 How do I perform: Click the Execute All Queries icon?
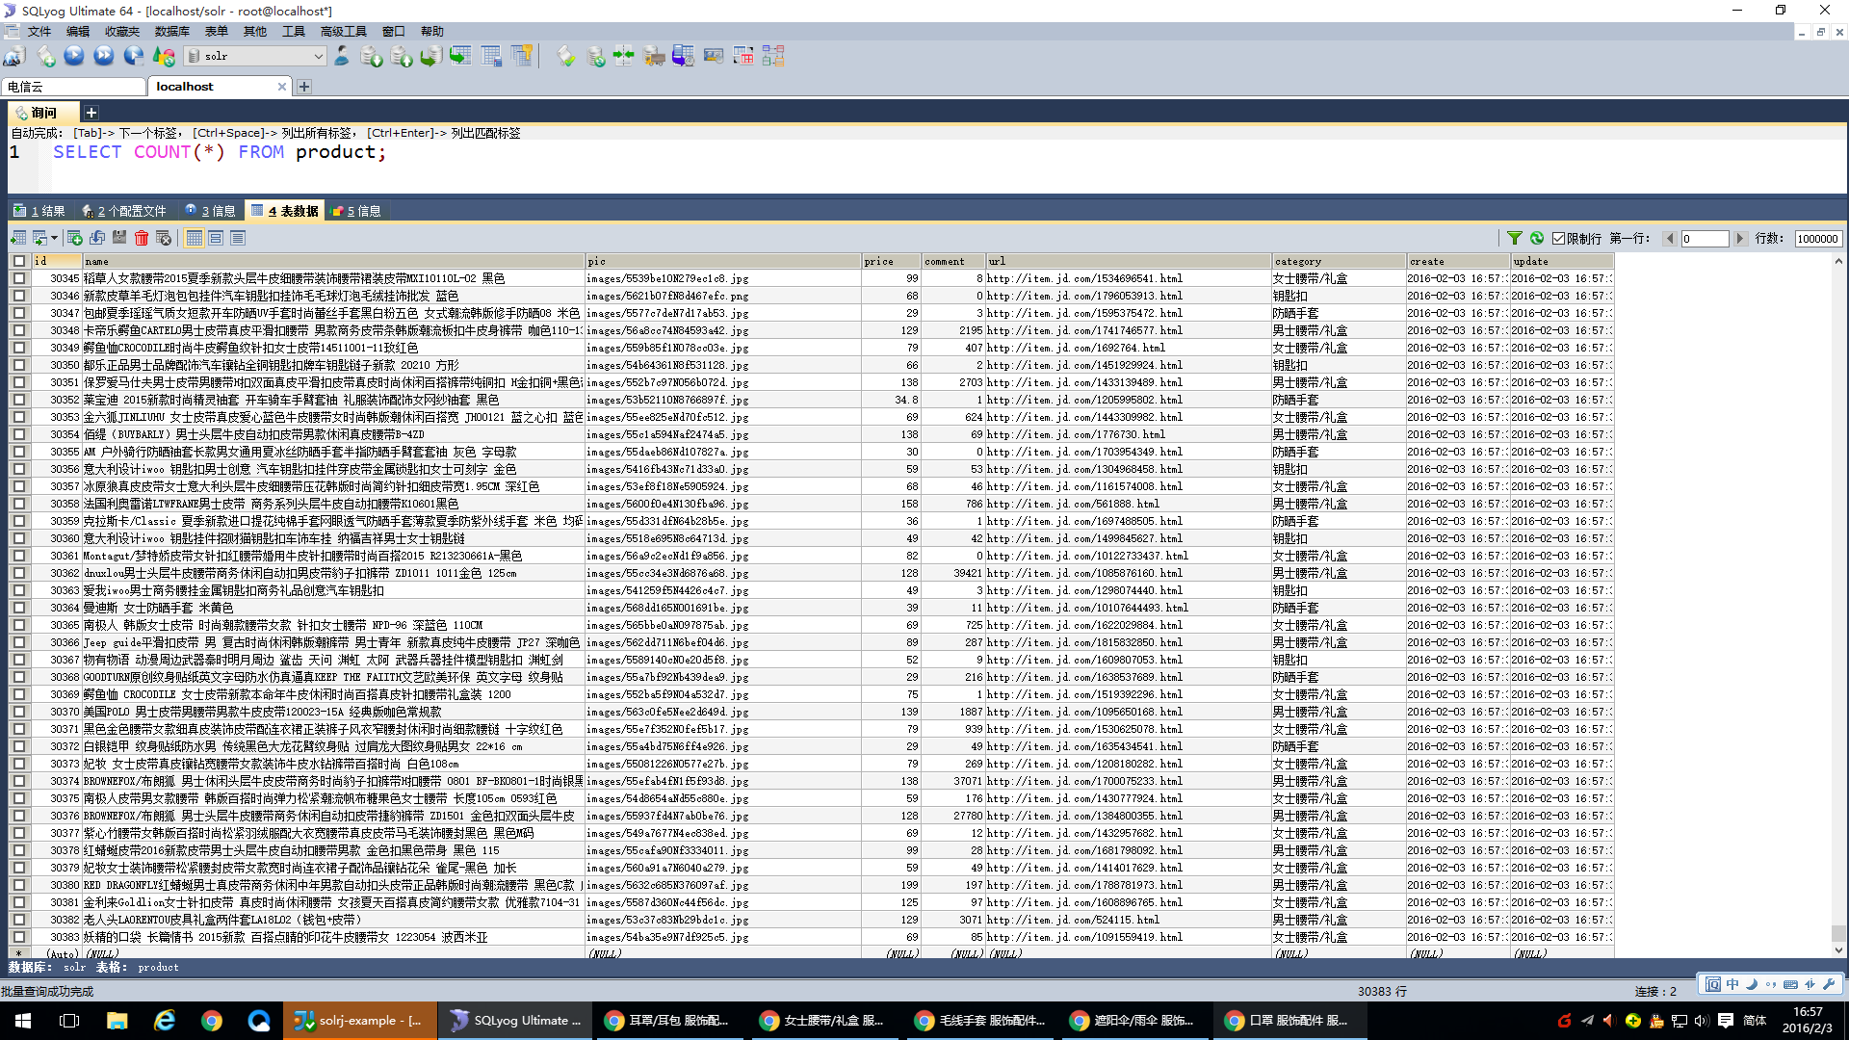click(x=104, y=56)
